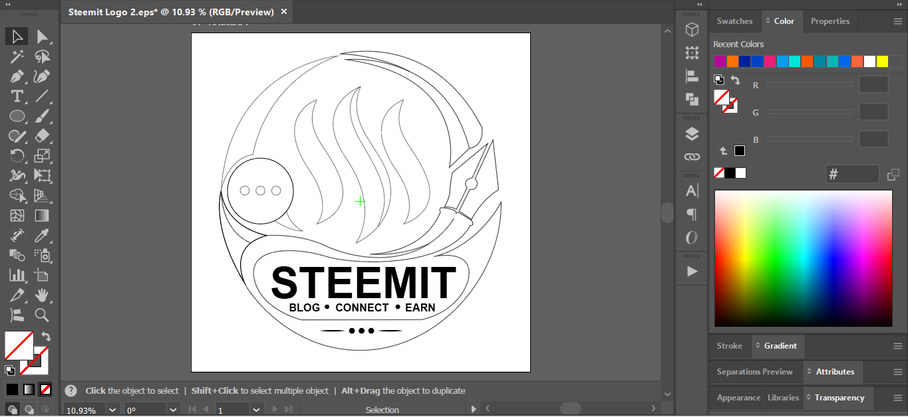908x417 pixels.
Task: Select the Shaper tool
Action: [17, 136]
